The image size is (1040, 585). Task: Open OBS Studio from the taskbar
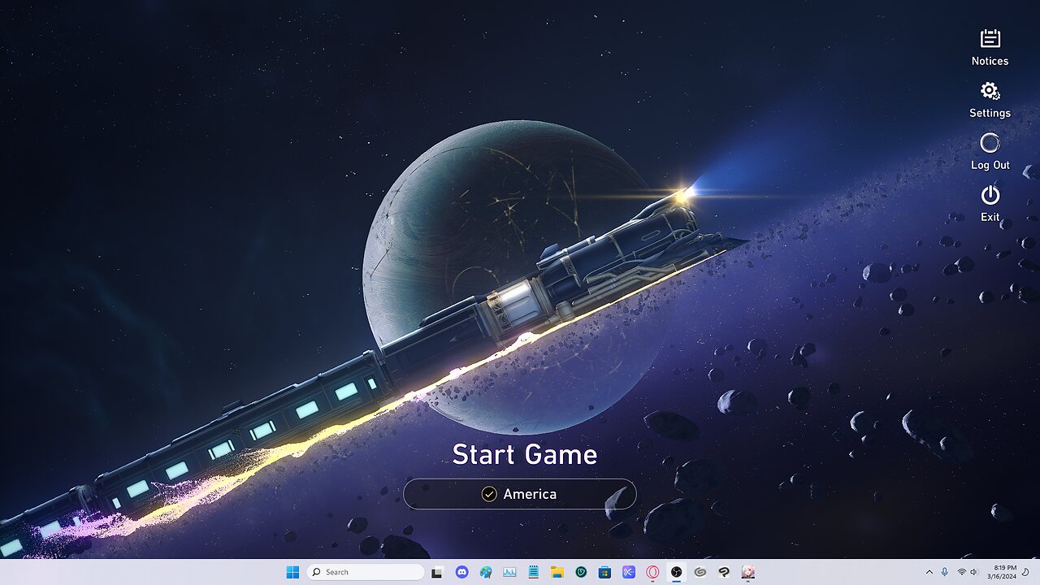click(676, 572)
